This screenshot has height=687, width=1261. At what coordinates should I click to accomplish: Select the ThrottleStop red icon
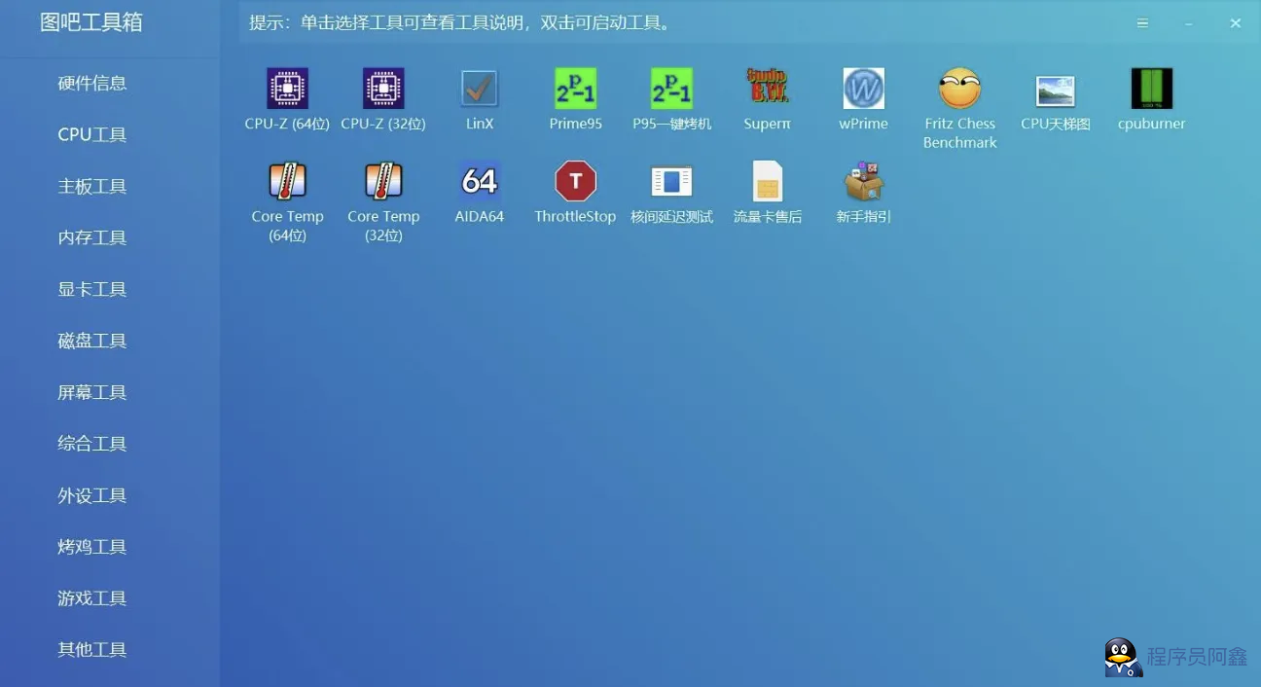pyautogui.click(x=575, y=182)
